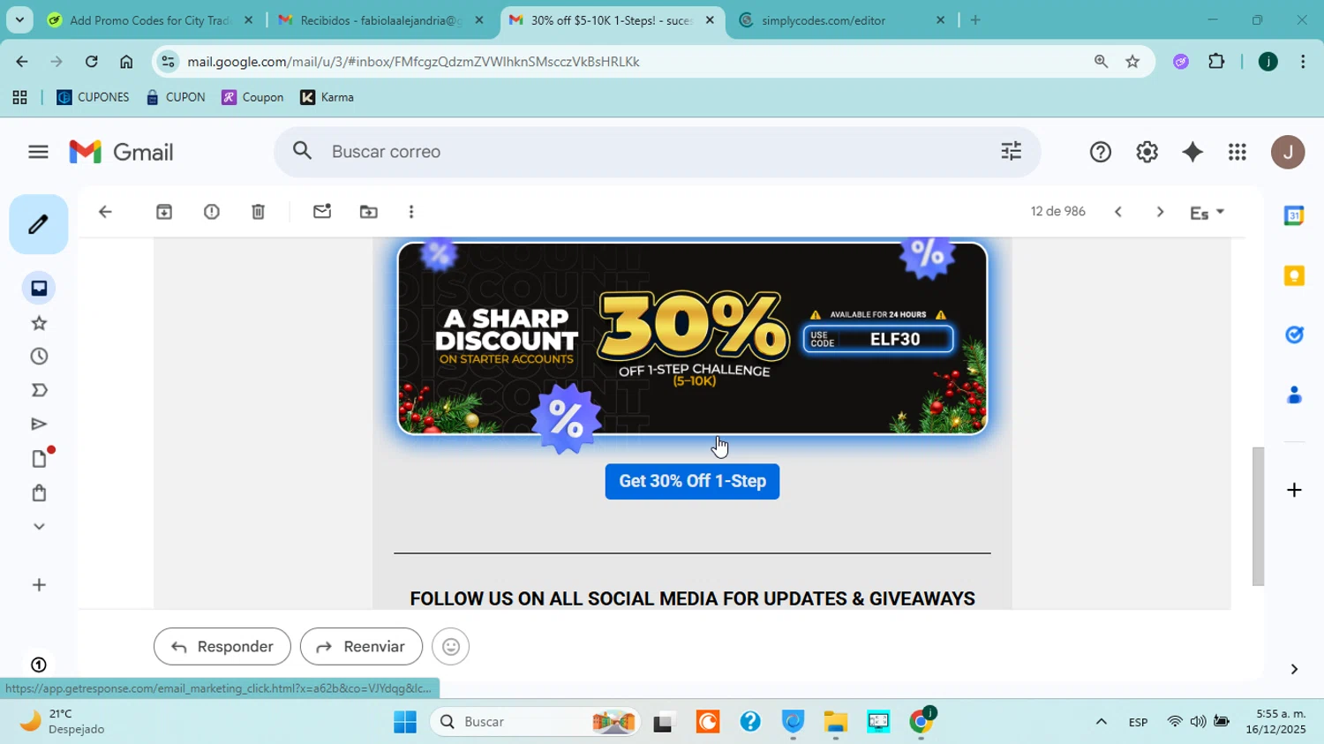Open the Gmail main menu hamburger
This screenshot has width=1324, height=744.
coord(38,152)
